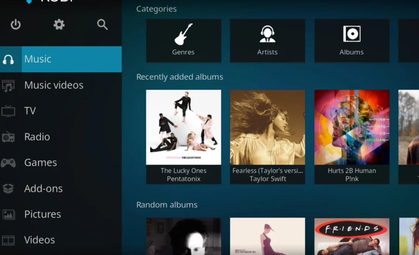Open settings via the gear icon

click(x=59, y=24)
